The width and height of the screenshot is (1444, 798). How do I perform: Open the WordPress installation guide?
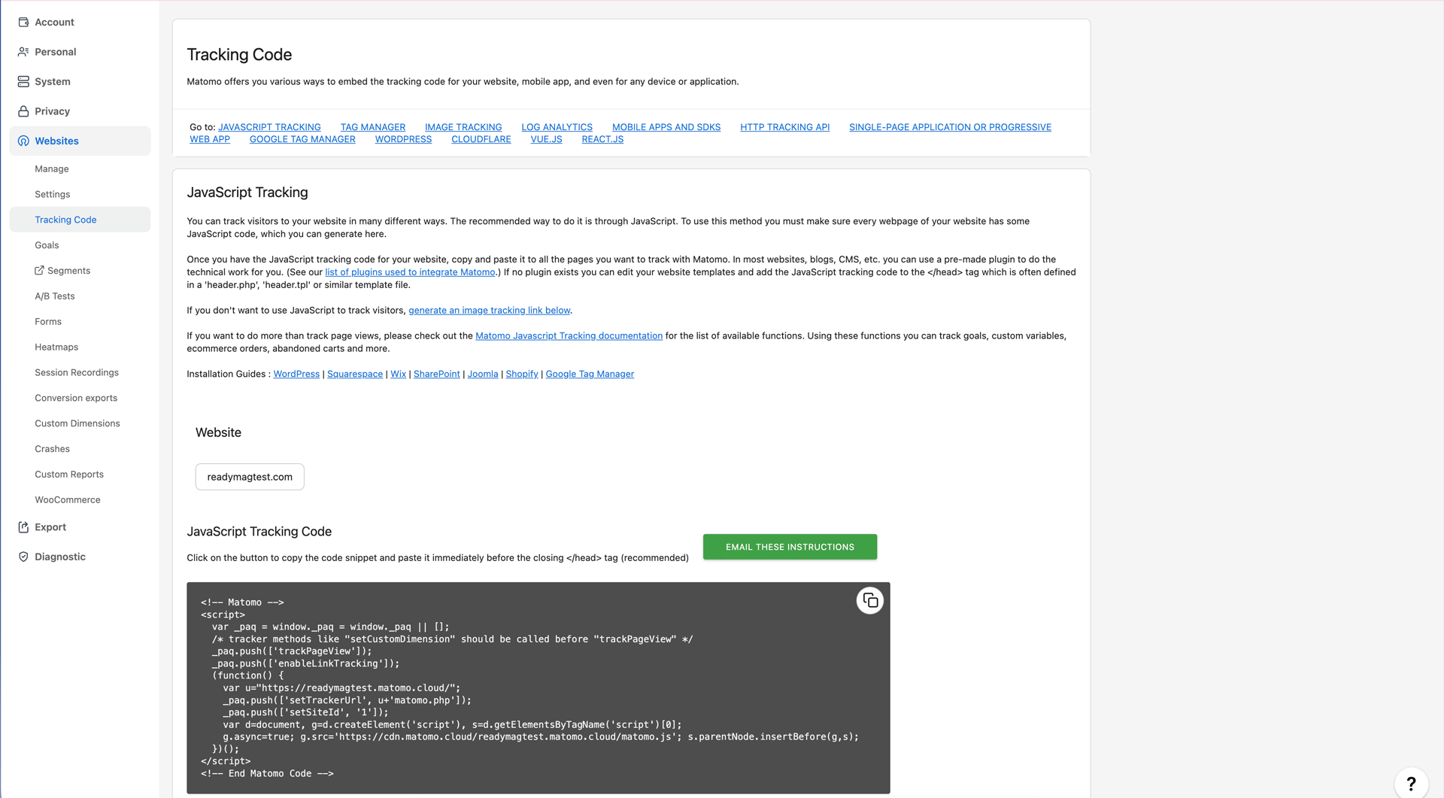296,375
